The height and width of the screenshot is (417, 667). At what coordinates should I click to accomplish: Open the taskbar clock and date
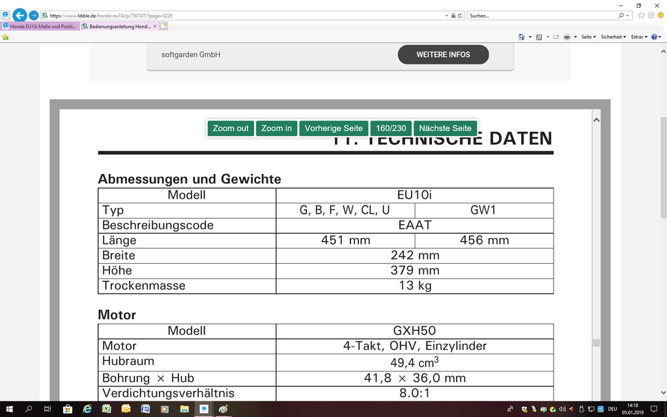pos(632,409)
